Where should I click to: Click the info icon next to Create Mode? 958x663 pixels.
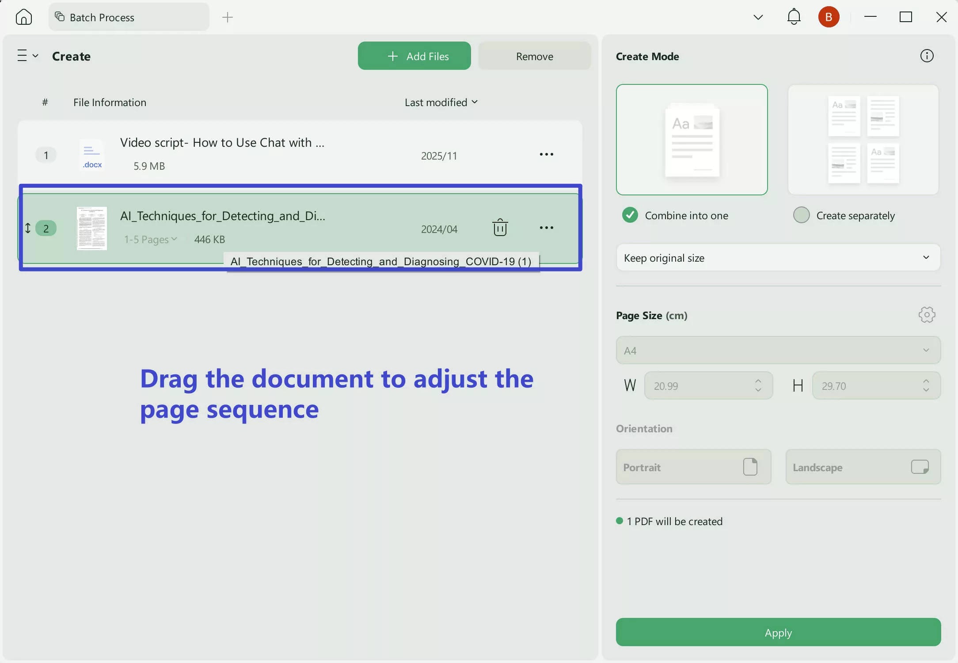[x=927, y=56]
